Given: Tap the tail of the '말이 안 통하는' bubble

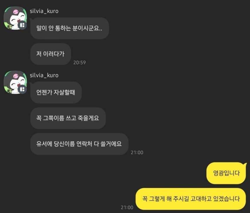Looking at the screenshot, I should pos(31,19).
